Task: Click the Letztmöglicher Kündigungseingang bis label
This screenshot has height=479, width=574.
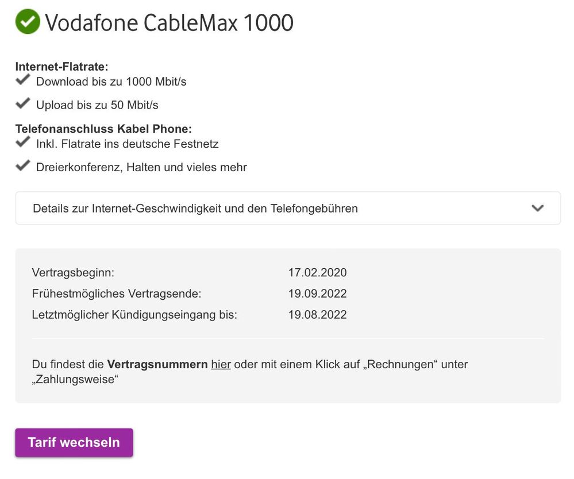Action: pyautogui.click(x=134, y=315)
